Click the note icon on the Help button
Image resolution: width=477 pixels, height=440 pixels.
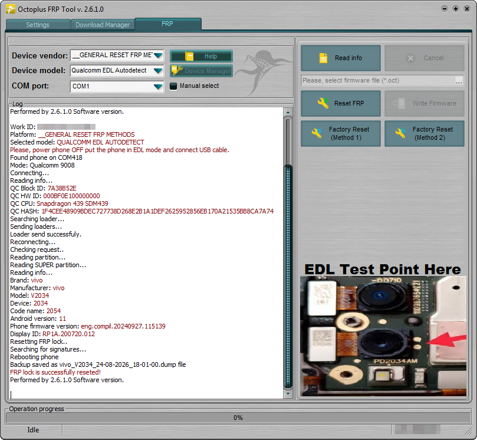189,56
